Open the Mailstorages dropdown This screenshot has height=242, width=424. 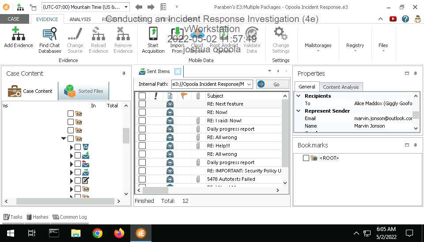318,47
